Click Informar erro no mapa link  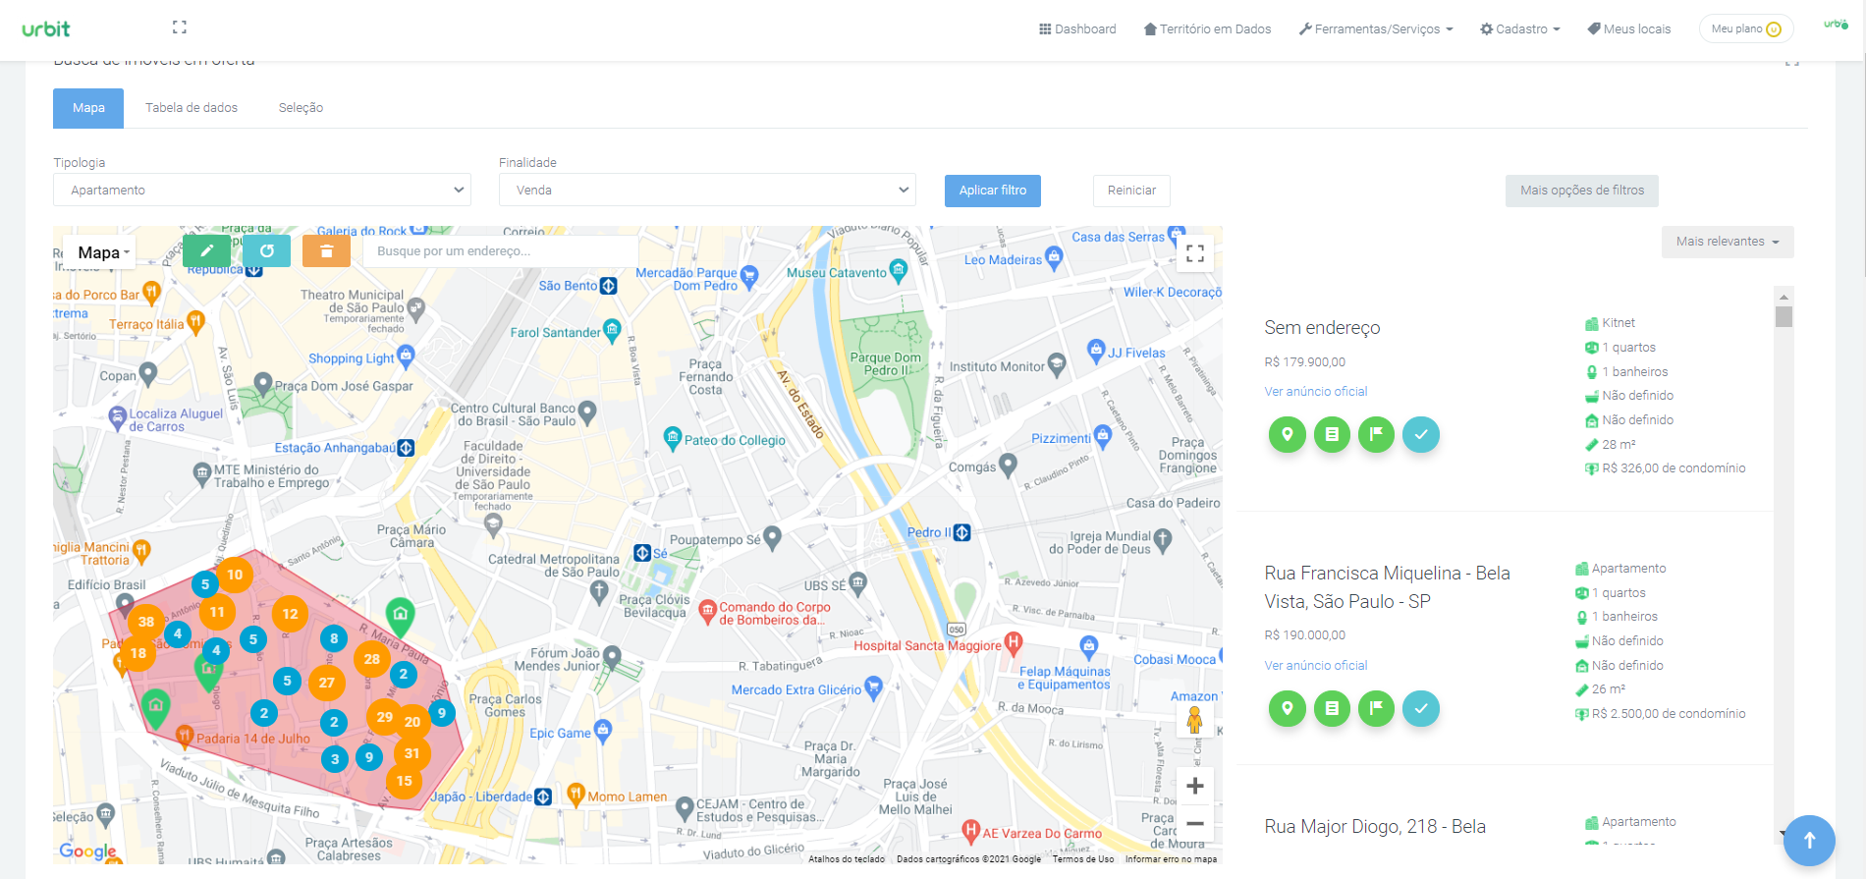tap(1171, 859)
